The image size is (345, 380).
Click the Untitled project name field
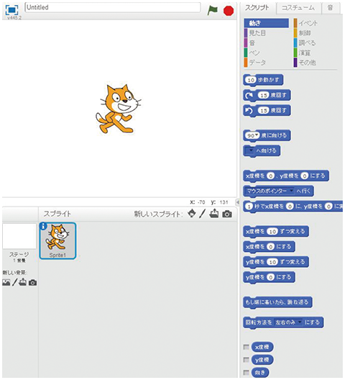[x=113, y=7]
